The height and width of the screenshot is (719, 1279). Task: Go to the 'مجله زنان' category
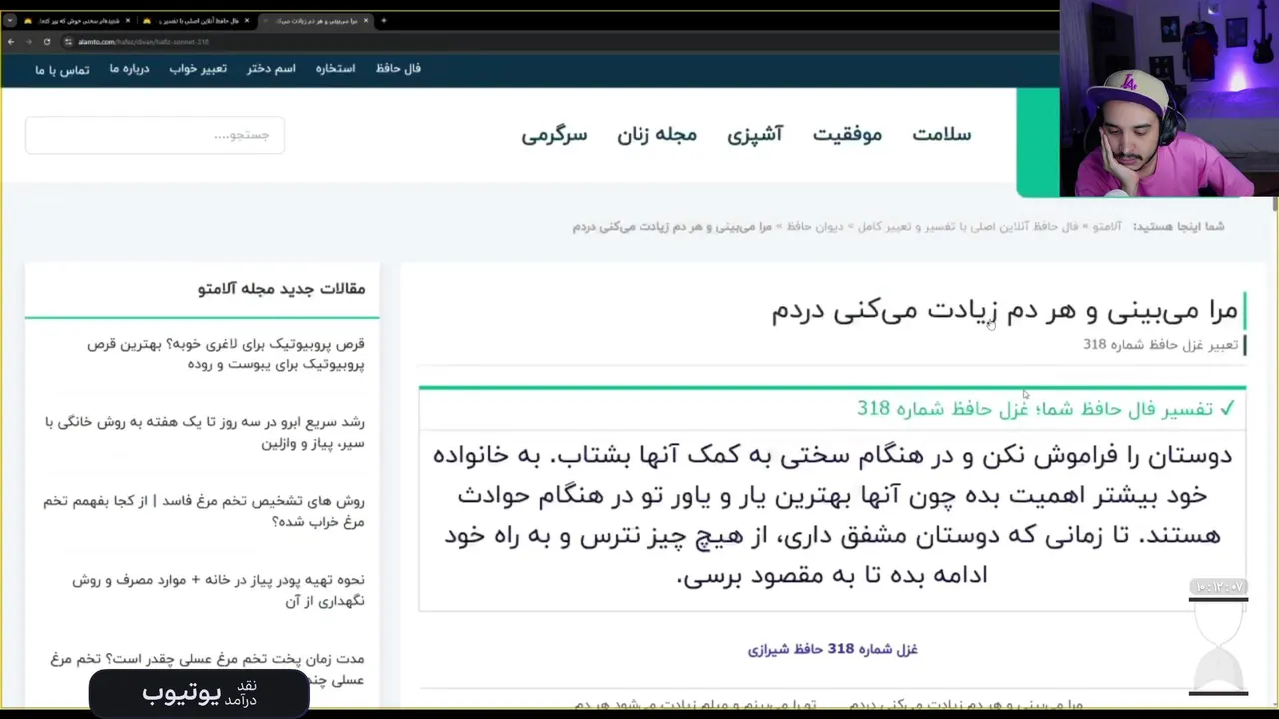[656, 134]
